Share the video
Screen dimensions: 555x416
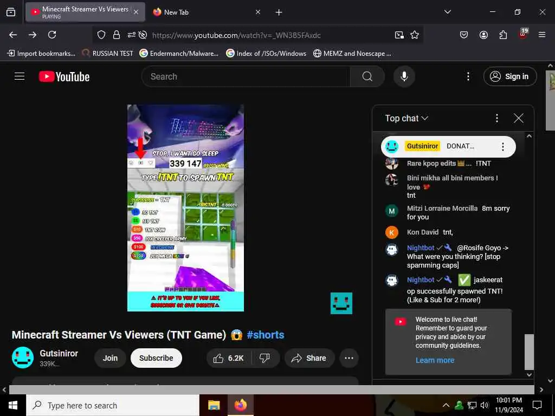tap(308, 358)
